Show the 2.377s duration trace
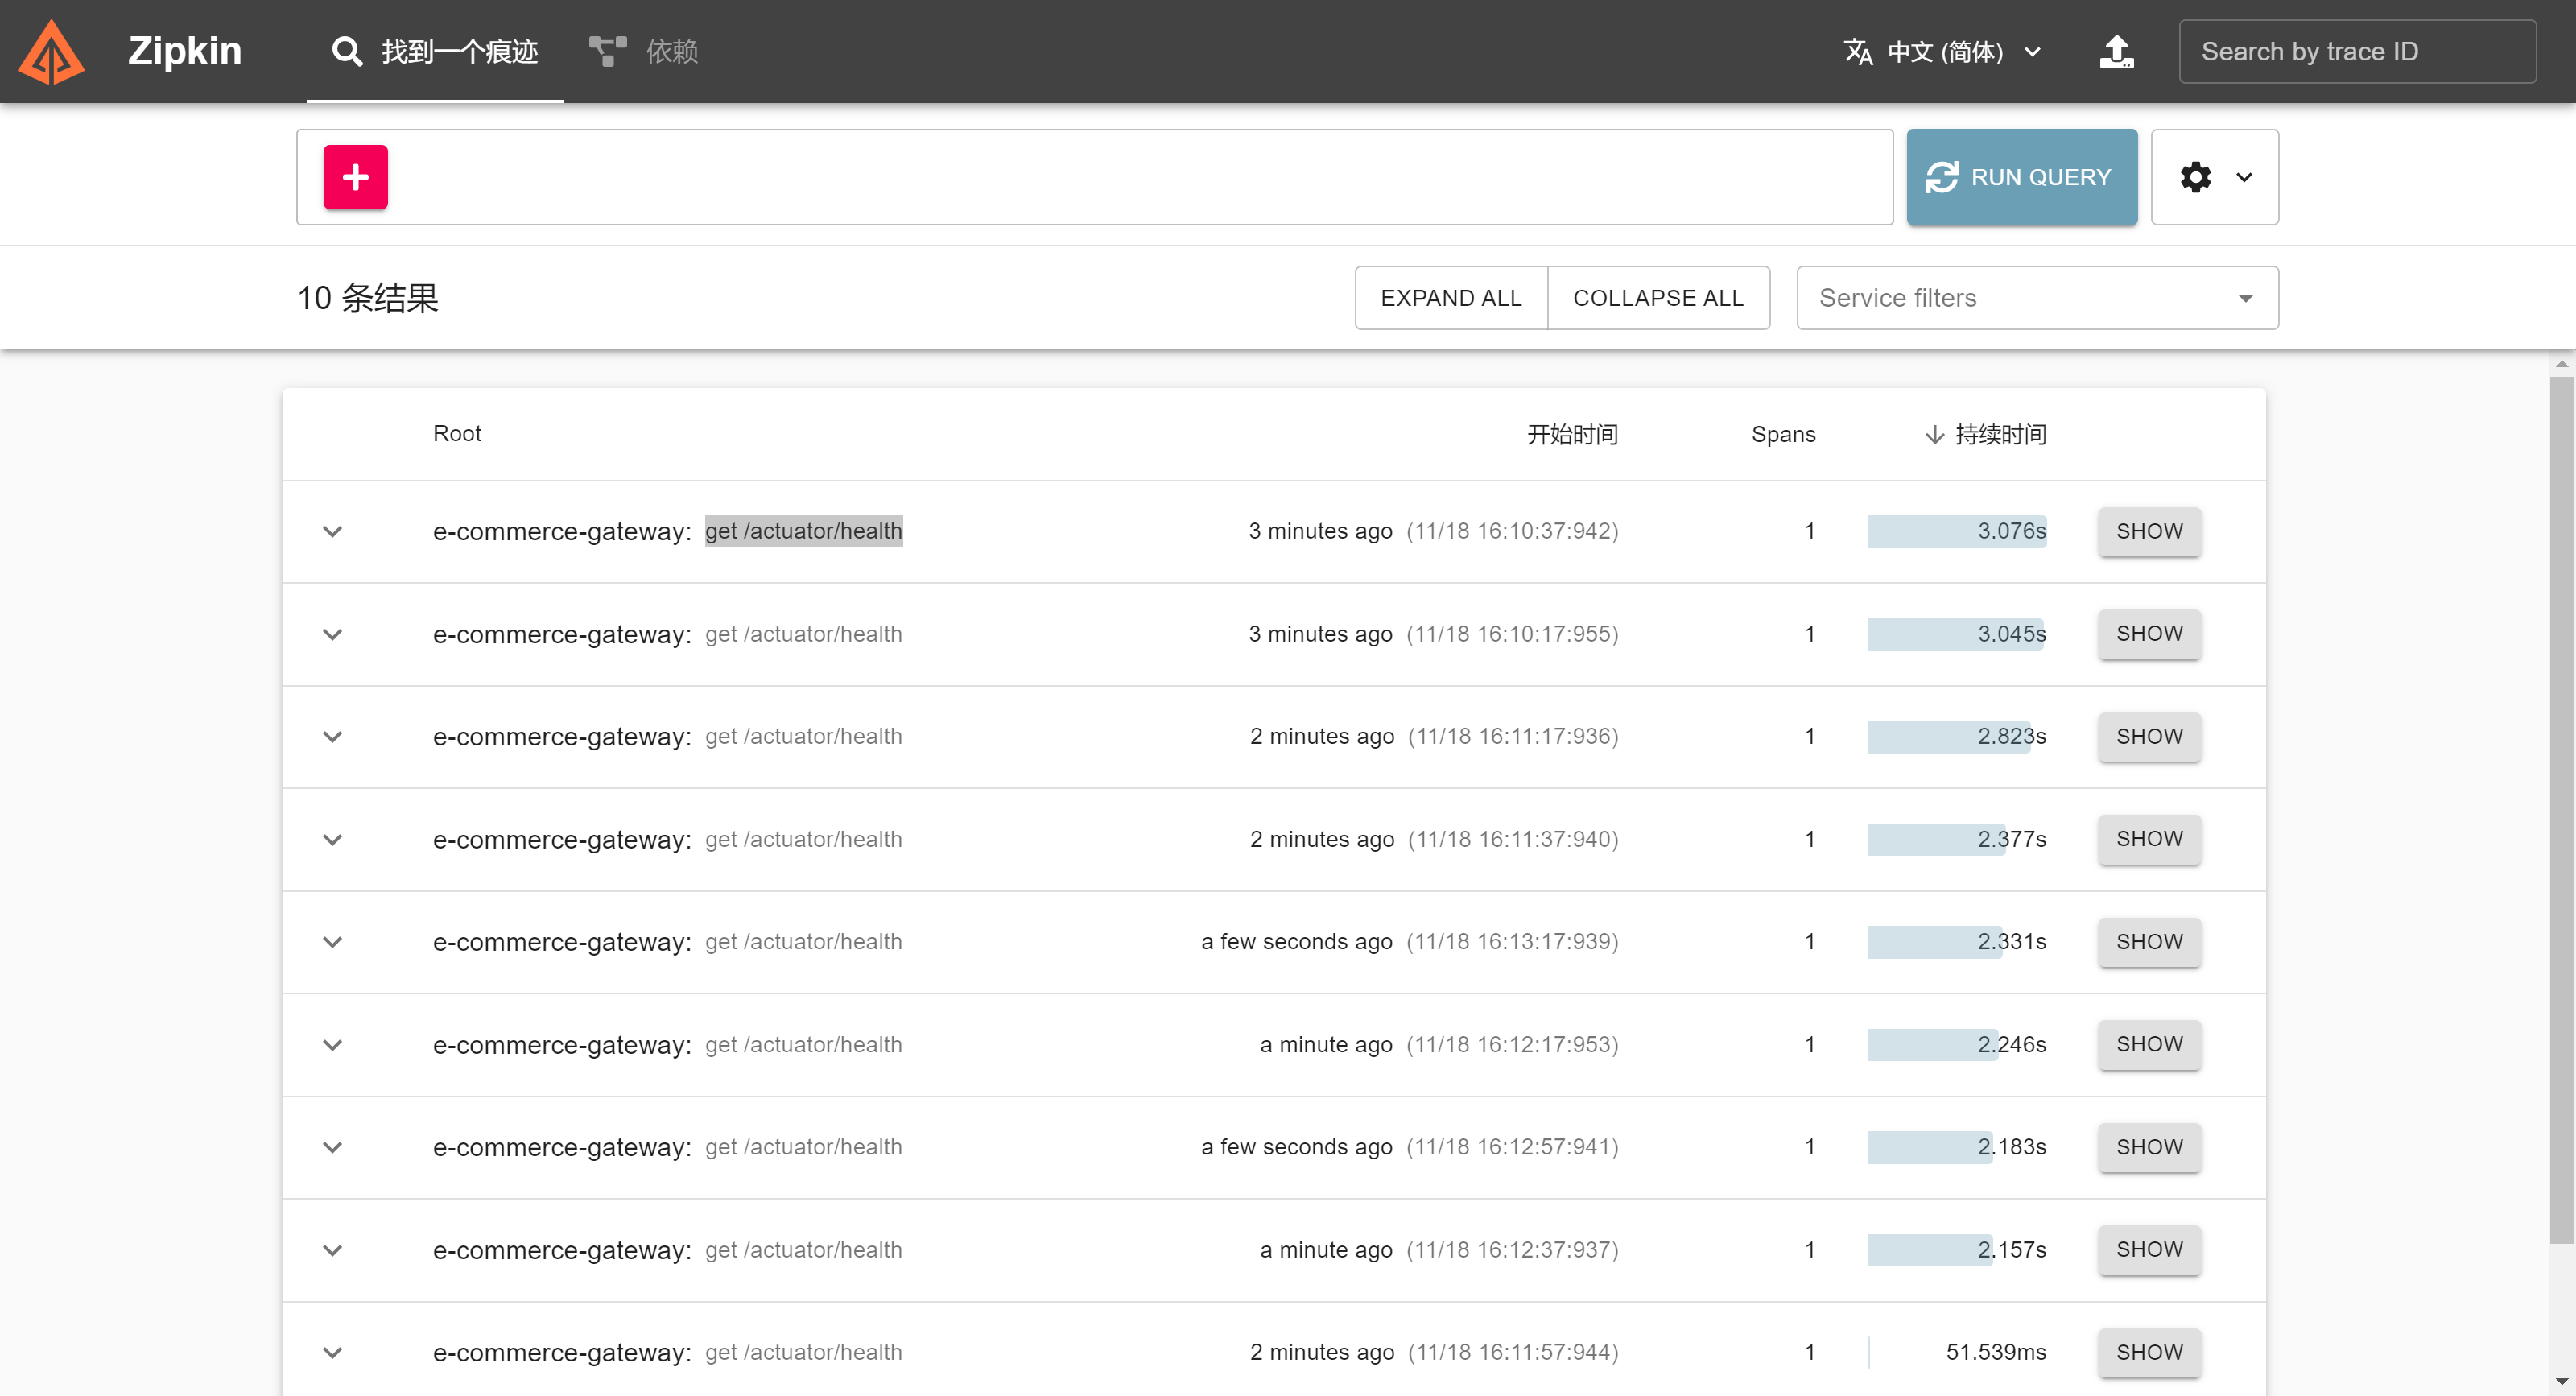The width and height of the screenshot is (2576, 1396). [2149, 839]
